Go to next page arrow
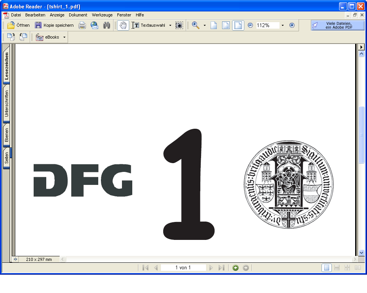 pyautogui.click(x=211, y=268)
